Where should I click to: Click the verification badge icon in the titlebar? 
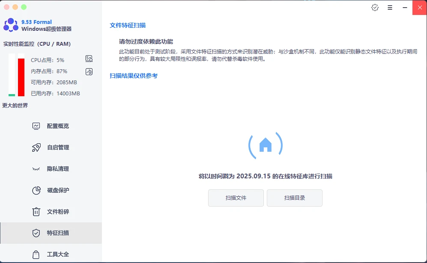pos(375,7)
